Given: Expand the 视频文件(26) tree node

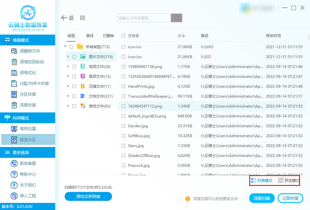Looking at the screenshot, I should pyautogui.click(x=68, y=66).
